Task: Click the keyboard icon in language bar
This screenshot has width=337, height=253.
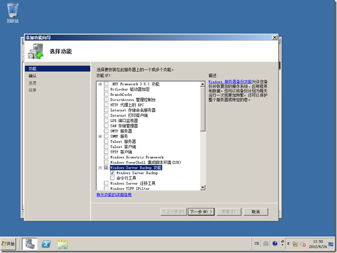Action: 266,244
